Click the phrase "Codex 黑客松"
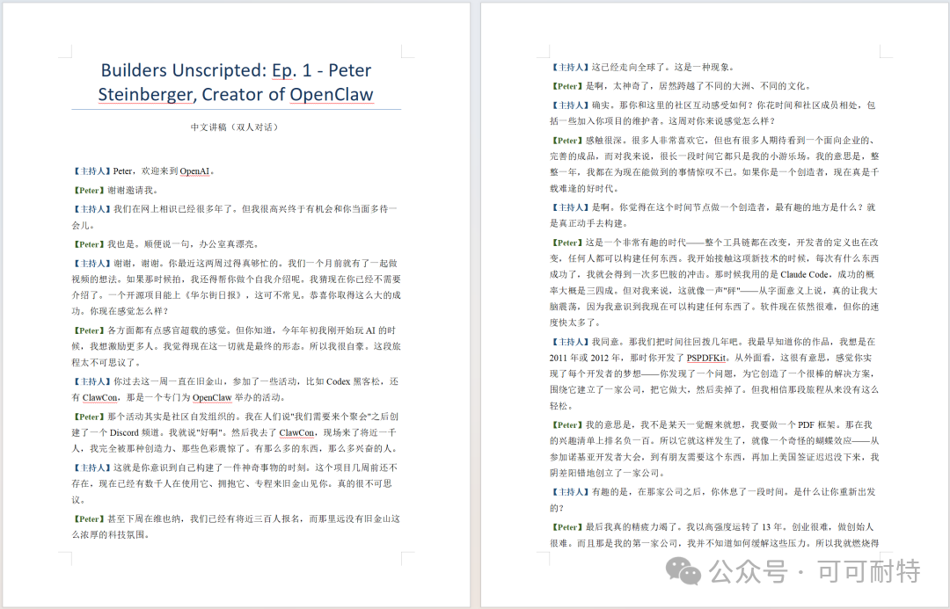This screenshot has height=609, width=950. [x=354, y=381]
